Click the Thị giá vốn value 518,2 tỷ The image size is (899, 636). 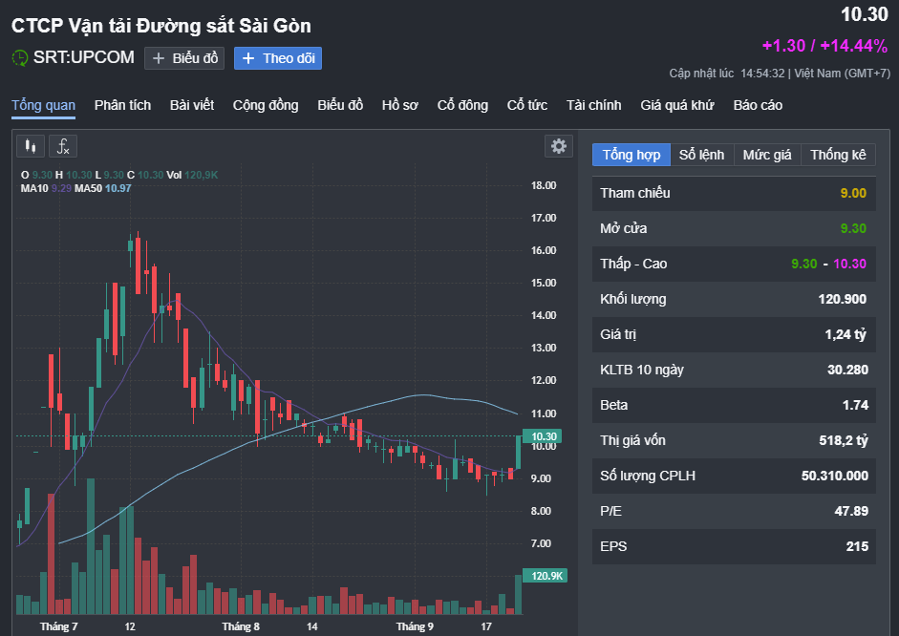844,440
